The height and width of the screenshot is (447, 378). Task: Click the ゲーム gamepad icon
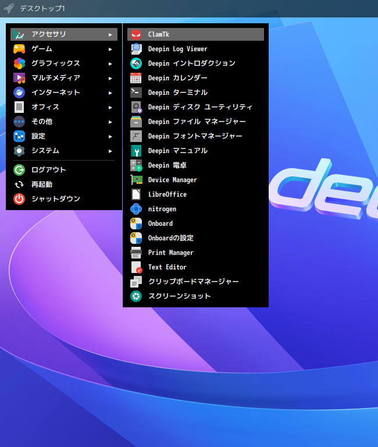[19, 49]
